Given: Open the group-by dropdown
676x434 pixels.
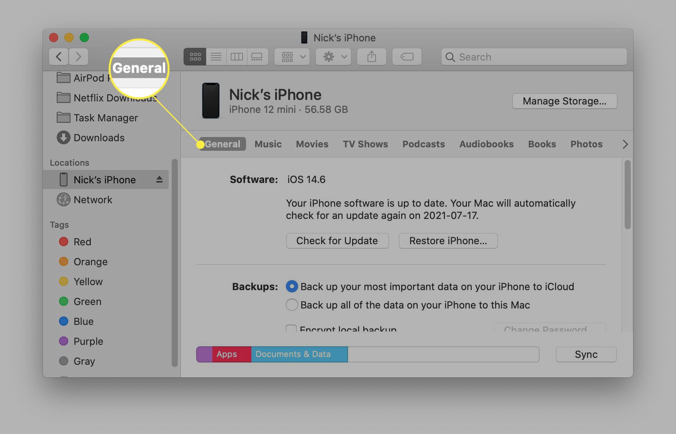Looking at the screenshot, I should coord(292,57).
